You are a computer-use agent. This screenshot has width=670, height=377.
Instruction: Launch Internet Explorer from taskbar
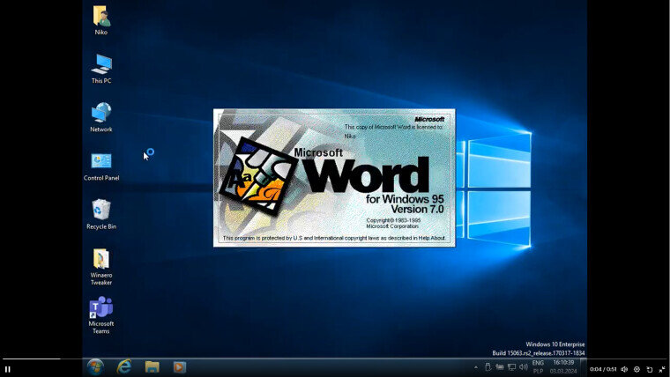(124, 366)
